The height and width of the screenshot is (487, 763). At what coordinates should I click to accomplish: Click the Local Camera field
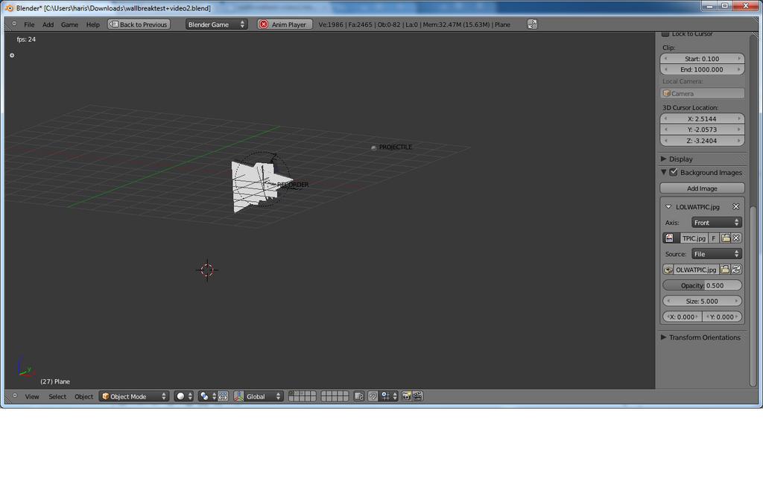pyautogui.click(x=702, y=93)
